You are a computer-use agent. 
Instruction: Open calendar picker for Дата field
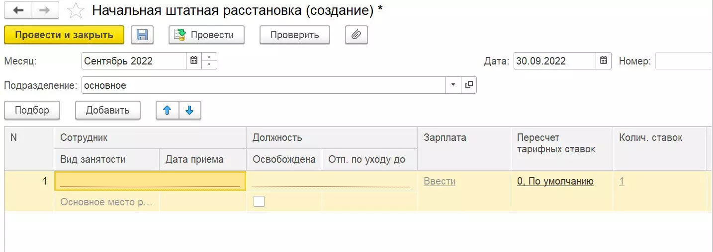603,61
